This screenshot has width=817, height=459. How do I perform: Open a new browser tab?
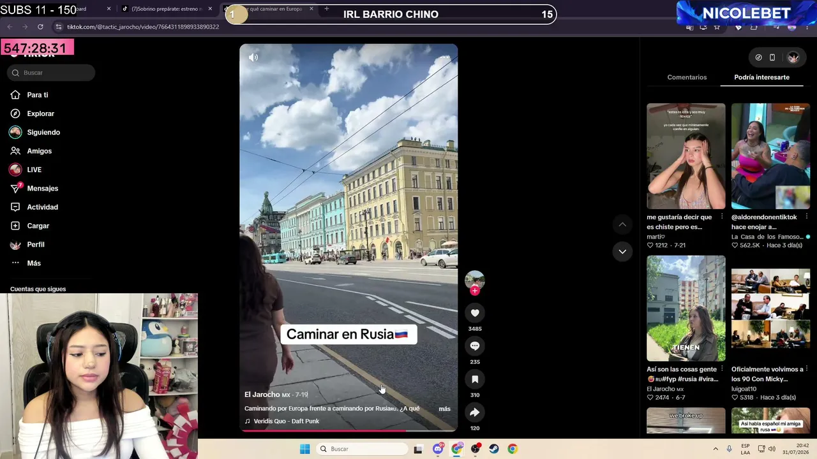[x=327, y=9]
